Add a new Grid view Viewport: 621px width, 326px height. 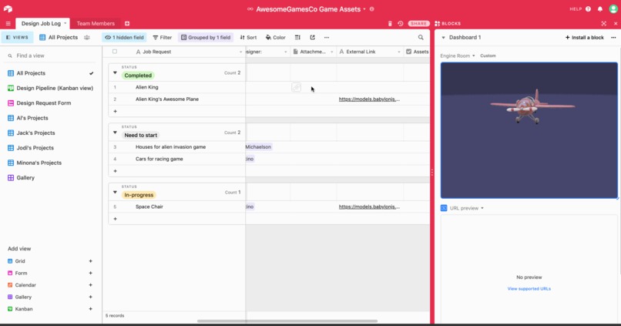90,261
